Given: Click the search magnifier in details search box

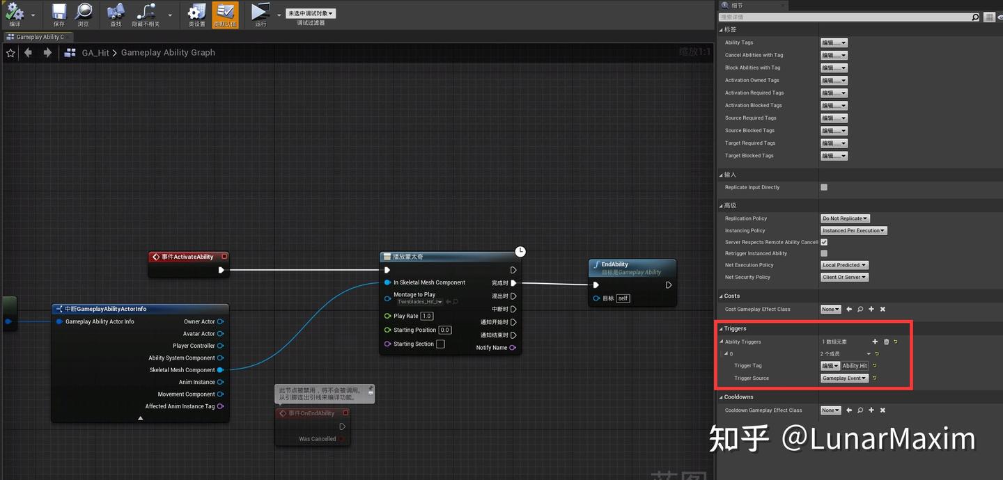Looking at the screenshot, I should click(975, 17).
